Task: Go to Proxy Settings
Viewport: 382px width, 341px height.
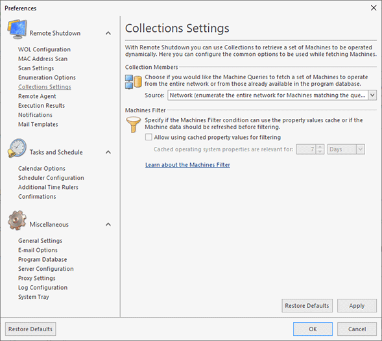Action: [x=37, y=278]
